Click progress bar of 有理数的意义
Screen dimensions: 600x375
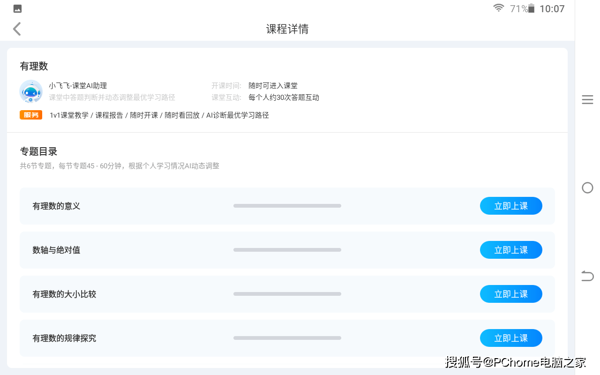click(287, 206)
